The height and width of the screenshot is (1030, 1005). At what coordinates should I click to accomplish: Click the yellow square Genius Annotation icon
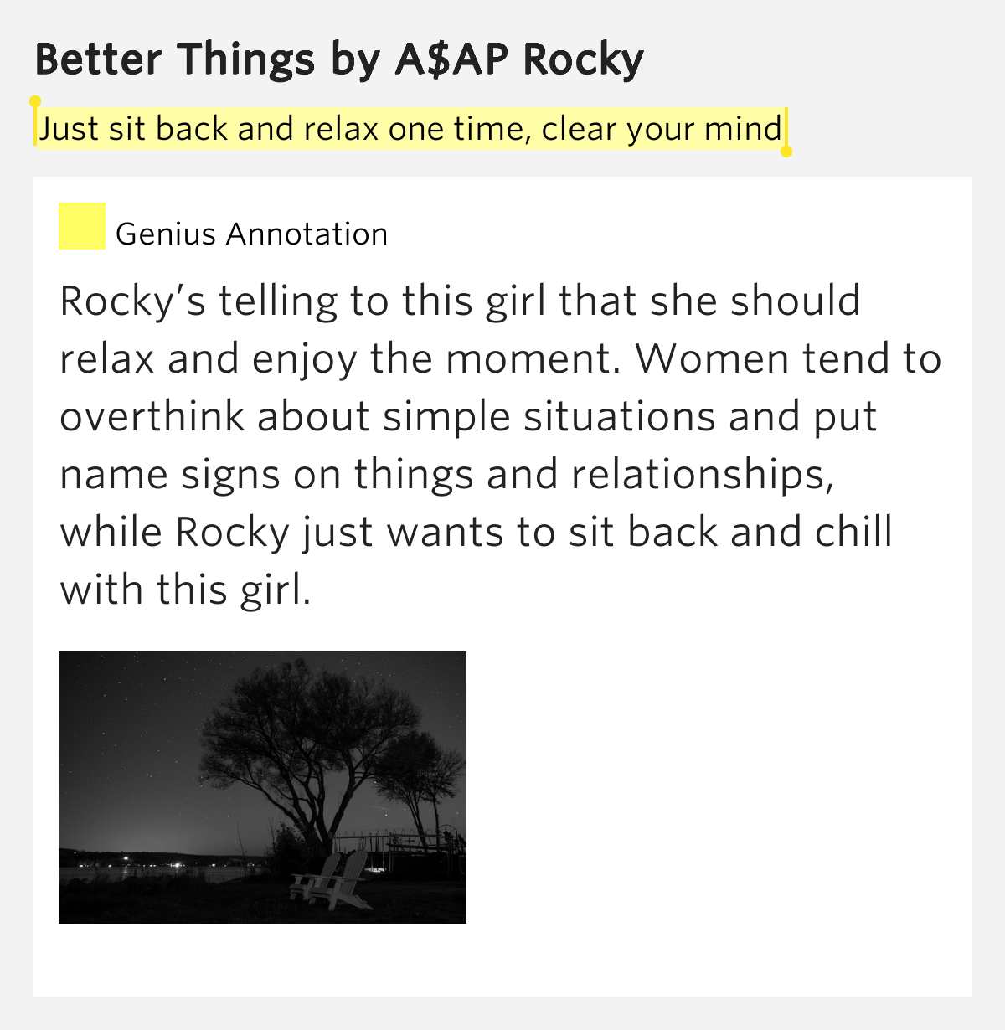pos(81,226)
